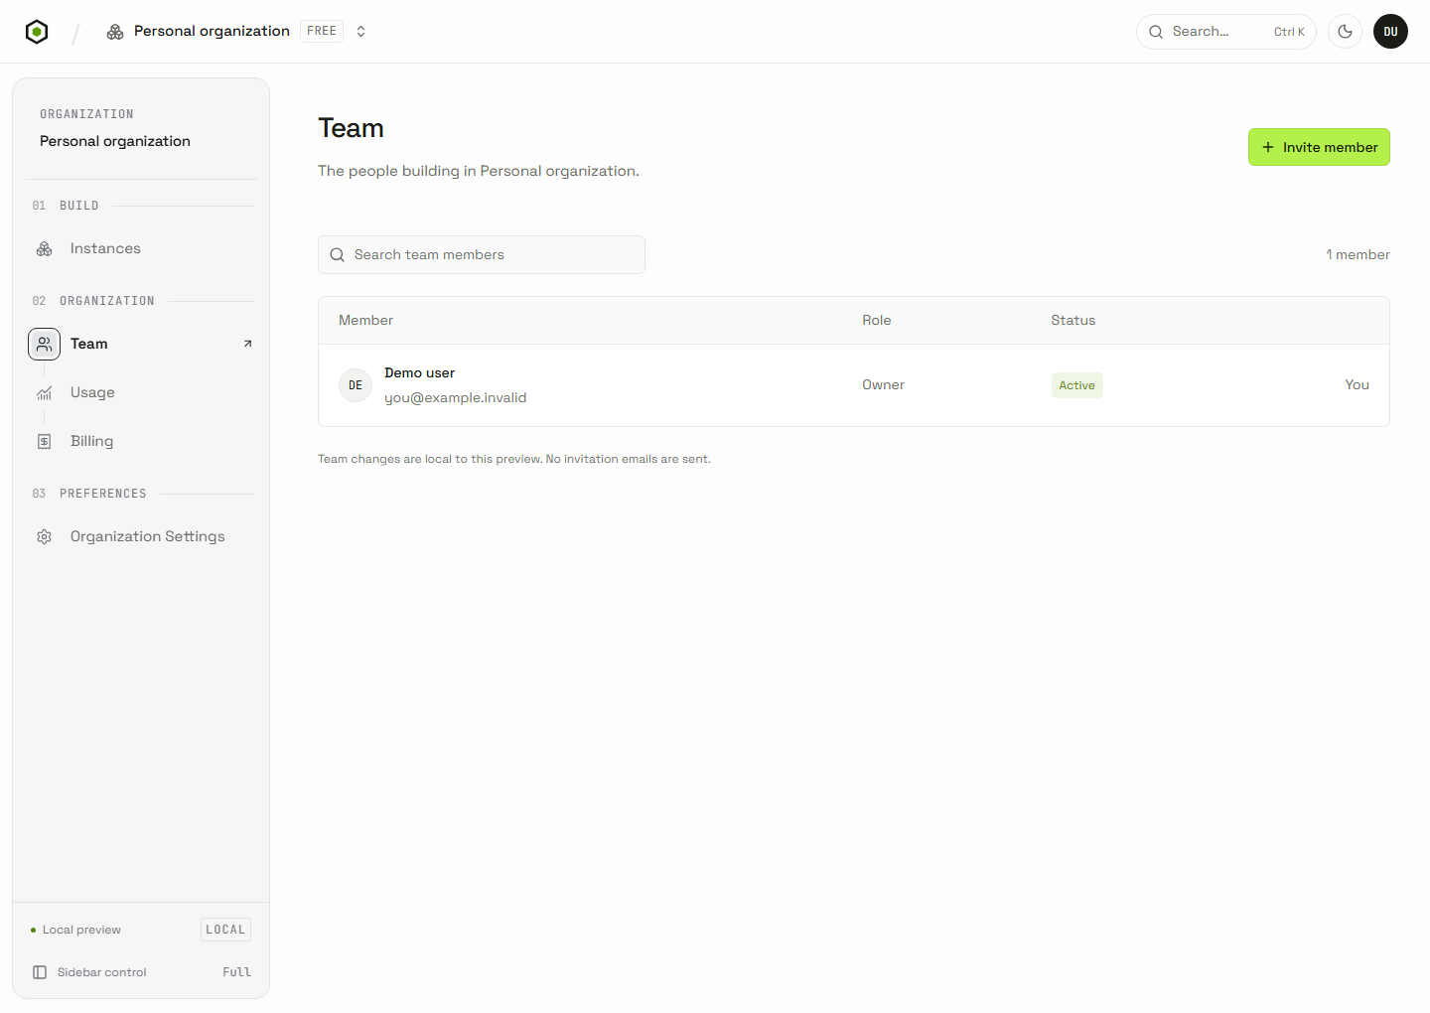Toggle dark mode with moon icon
Viewport: 1430px width, 1013px height.
(x=1345, y=32)
